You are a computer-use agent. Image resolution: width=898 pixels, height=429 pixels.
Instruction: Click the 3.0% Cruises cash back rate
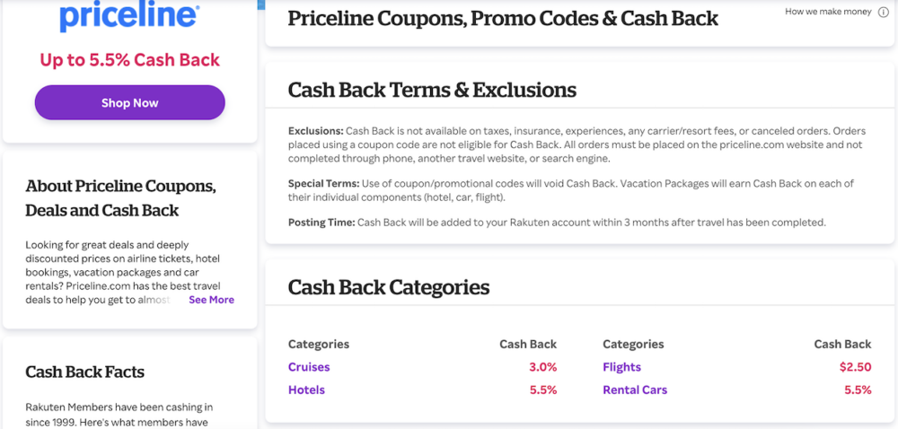point(543,367)
